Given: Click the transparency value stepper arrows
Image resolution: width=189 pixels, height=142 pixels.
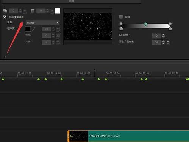Looking at the screenshot, I should 20,11.
